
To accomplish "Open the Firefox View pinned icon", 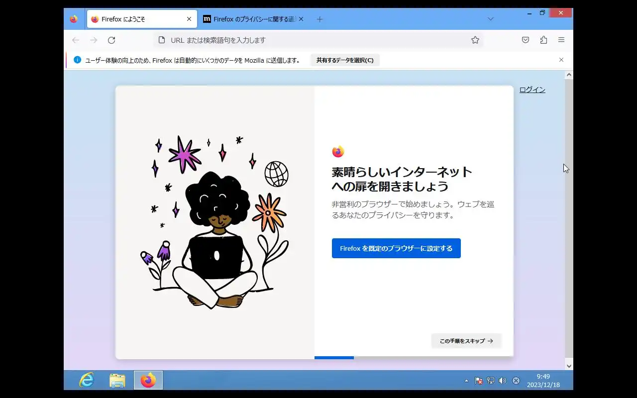I will (x=74, y=19).
